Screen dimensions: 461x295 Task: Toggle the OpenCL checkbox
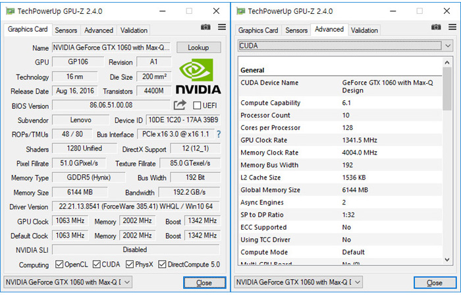click(x=59, y=264)
